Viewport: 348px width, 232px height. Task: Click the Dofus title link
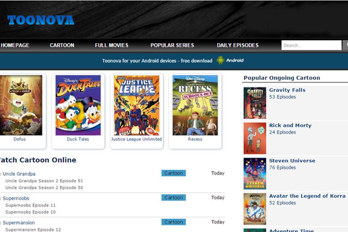pos(20,139)
